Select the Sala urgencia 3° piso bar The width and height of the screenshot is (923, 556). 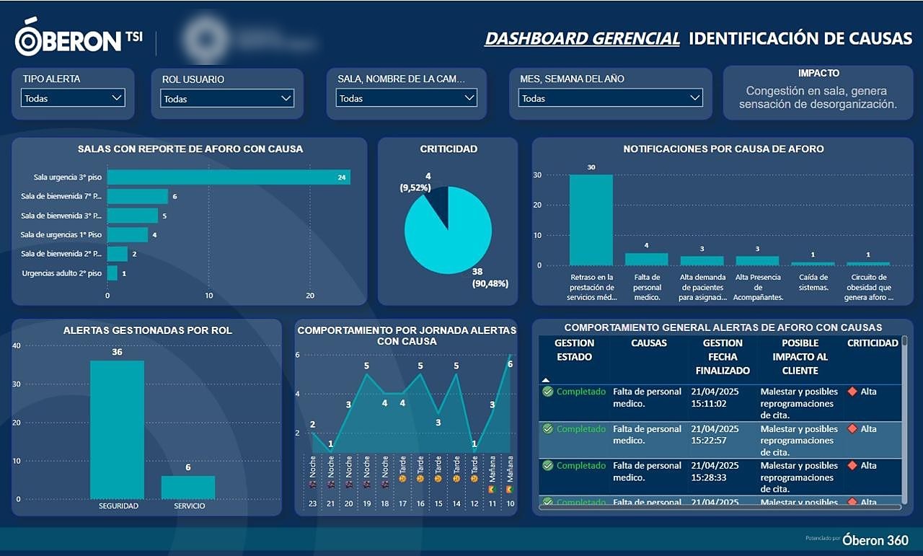pyautogui.click(x=229, y=177)
